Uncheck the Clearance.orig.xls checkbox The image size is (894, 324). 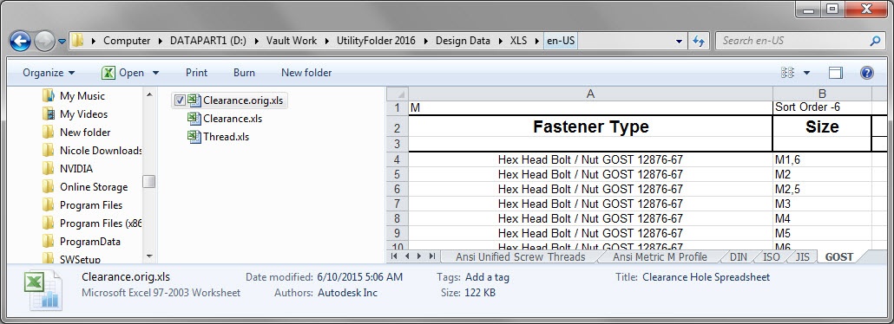180,100
